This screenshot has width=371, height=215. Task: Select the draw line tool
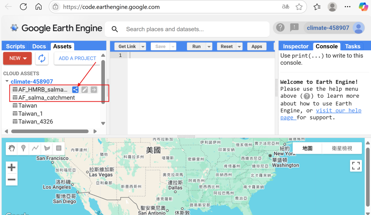tap(35, 148)
